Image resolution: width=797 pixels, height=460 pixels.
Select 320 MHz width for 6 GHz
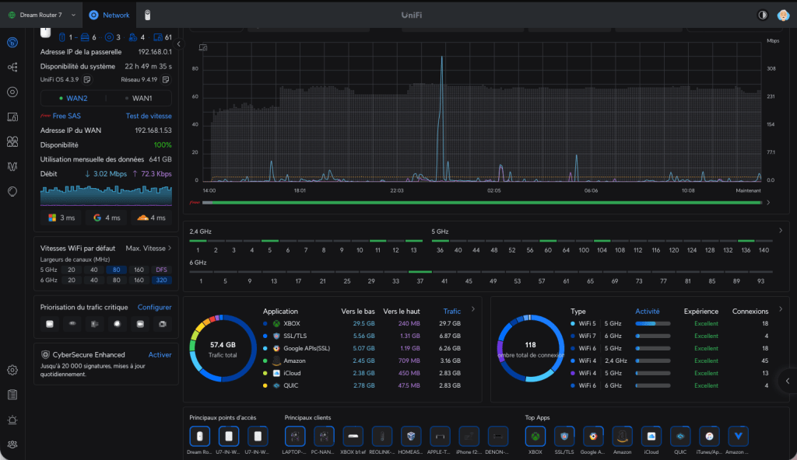[161, 281]
